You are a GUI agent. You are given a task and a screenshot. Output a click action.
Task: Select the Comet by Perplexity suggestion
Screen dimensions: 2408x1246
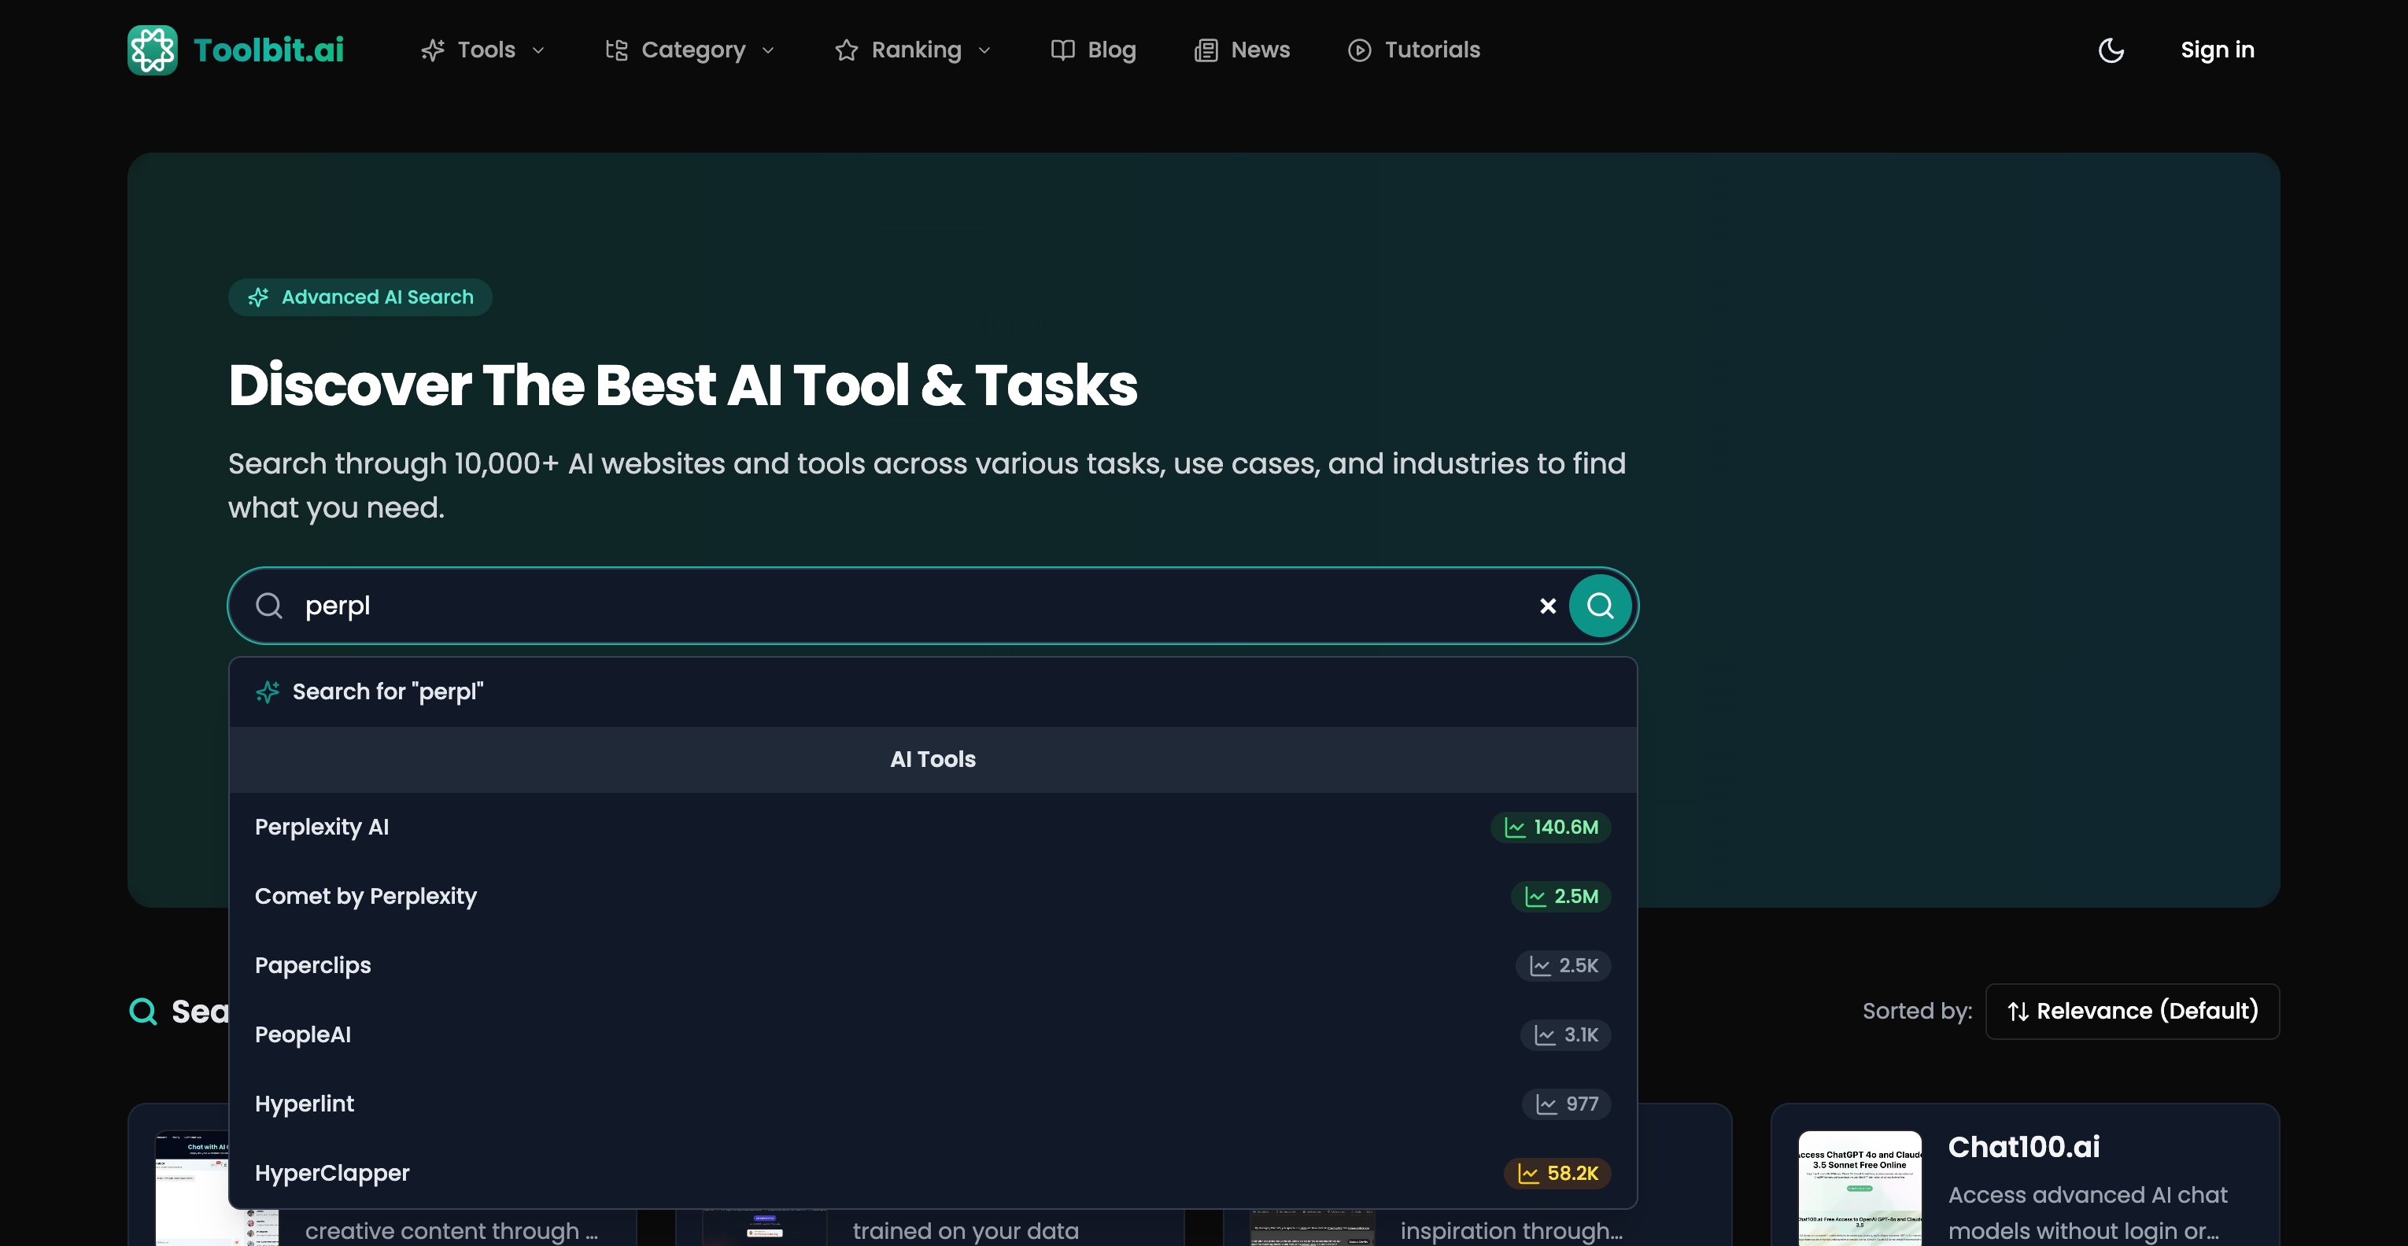(x=365, y=897)
